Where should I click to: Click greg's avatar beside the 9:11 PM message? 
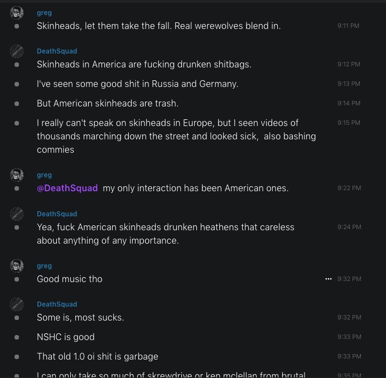pos(17,13)
